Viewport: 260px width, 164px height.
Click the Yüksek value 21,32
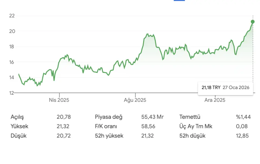point(63,126)
